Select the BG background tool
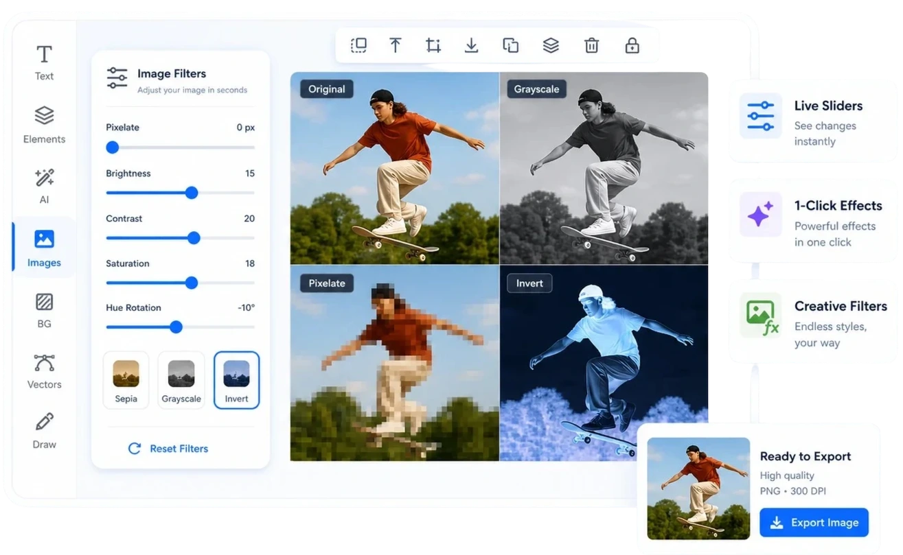This screenshot has height=555, width=903. coord(44,310)
